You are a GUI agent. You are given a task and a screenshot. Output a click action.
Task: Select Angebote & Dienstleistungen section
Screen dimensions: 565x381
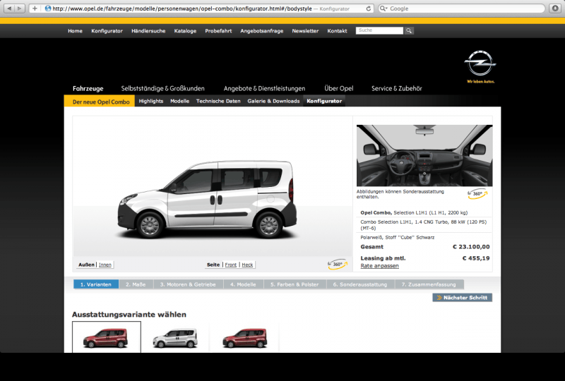tap(264, 89)
